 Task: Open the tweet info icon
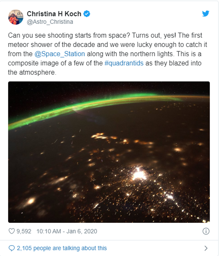(x=206, y=231)
